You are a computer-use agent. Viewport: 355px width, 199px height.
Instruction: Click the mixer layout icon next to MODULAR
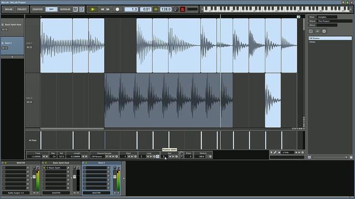(x=75, y=9)
